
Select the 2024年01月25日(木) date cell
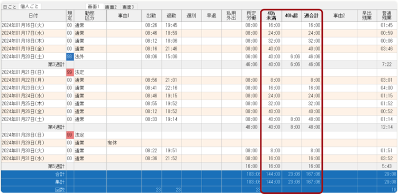[x=33, y=104]
